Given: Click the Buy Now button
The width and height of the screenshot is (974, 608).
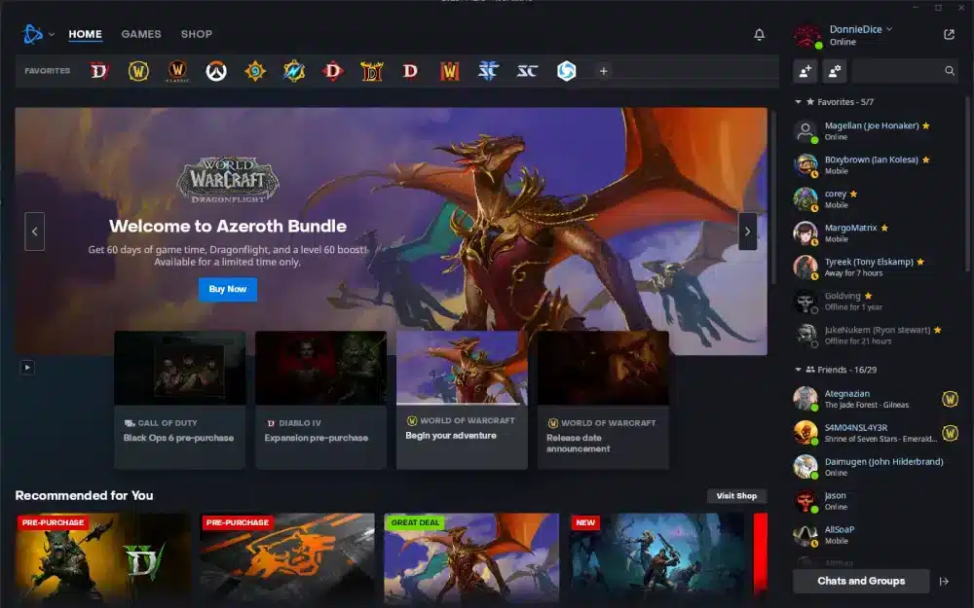Looking at the screenshot, I should 228,289.
